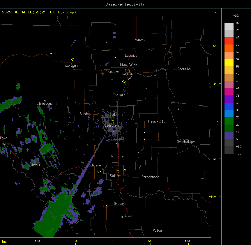Click the yellow radar marker near Olds
The image size is (251, 245).
tap(113, 121)
